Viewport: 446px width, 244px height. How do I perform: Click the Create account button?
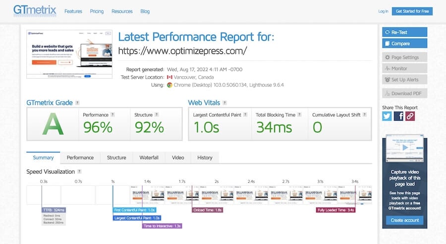404,220
